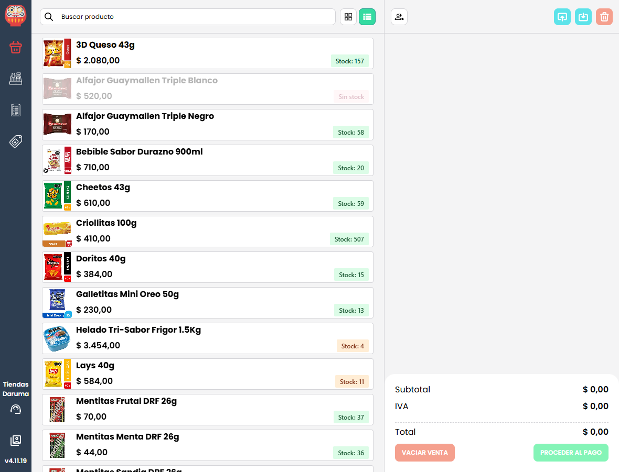Click the Cheetos 43g product image
This screenshot has width=619, height=472.
[57, 196]
